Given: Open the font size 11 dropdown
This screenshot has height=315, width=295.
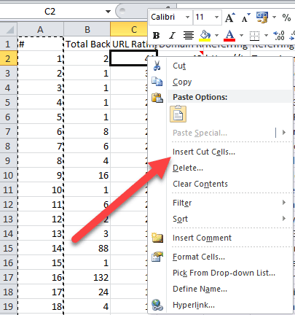Looking at the screenshot, I should point(216,17).
